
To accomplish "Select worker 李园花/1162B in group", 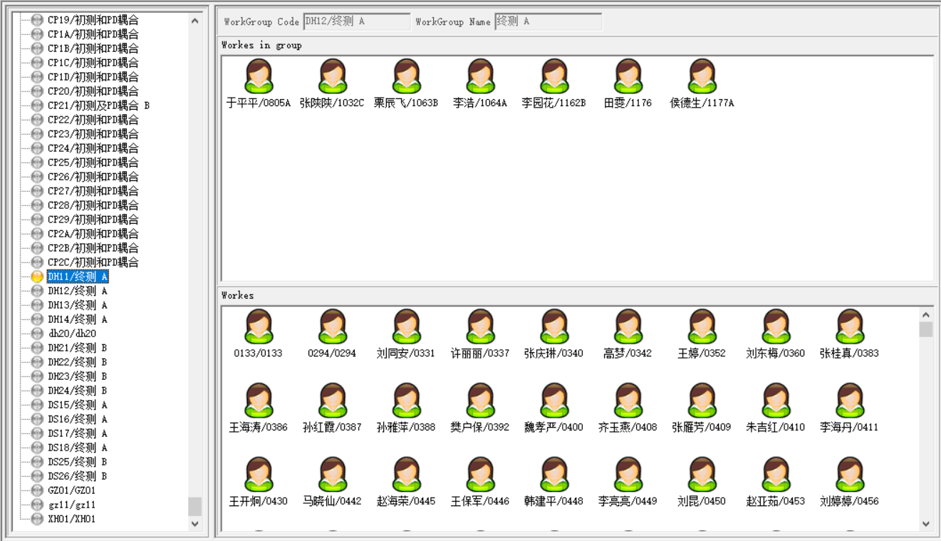I will point(553,77).
